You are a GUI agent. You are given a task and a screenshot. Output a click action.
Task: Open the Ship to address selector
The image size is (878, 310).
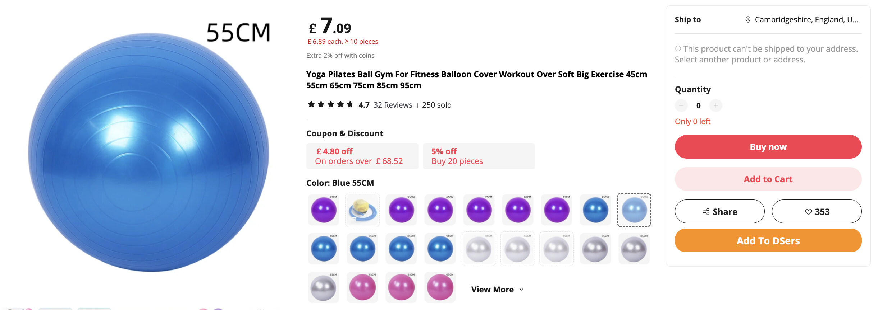(x=802, y=20)
